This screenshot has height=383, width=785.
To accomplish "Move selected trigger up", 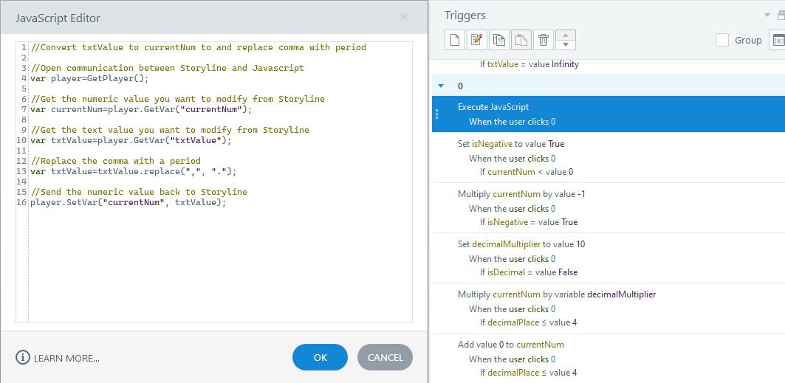I will click(566, 35).
